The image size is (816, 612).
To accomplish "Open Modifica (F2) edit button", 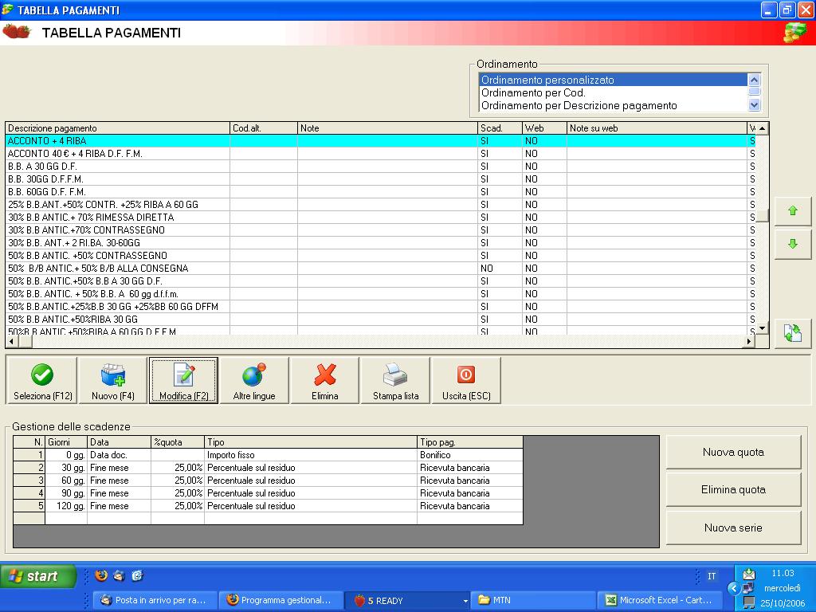I will coord(184,380).
